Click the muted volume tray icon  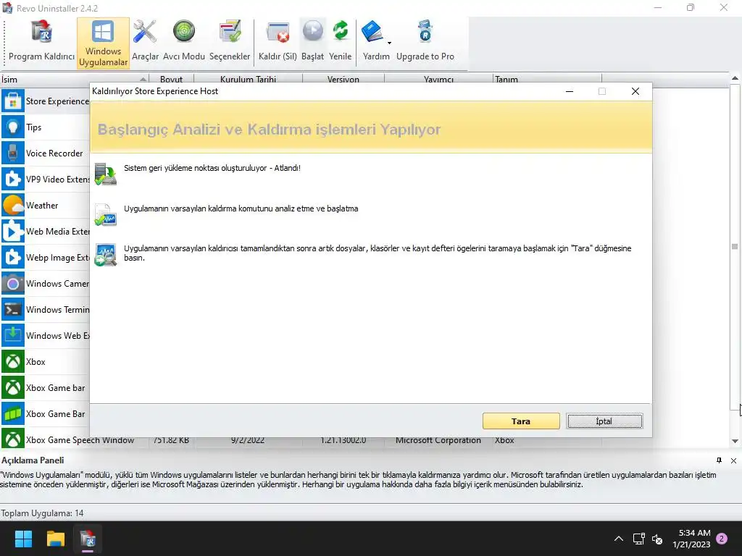click(x=657, y=539)
